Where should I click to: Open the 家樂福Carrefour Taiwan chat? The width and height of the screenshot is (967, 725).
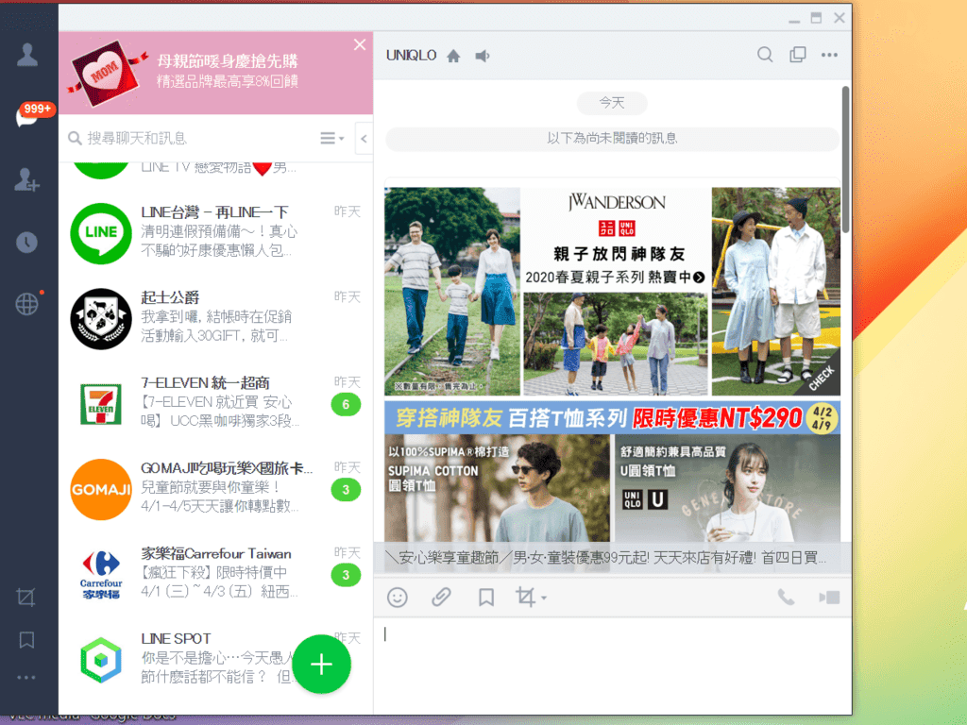[215, 574]
